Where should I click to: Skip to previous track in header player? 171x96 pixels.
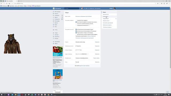click(85, 8)
